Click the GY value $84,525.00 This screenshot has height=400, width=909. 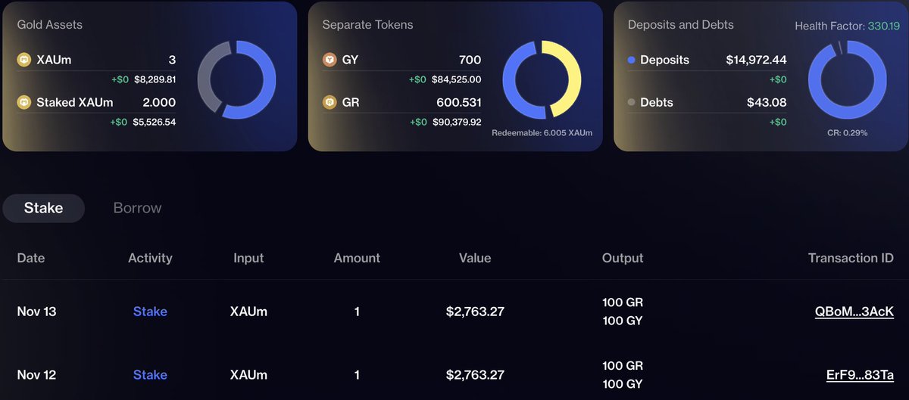click(x=457, y=79)
